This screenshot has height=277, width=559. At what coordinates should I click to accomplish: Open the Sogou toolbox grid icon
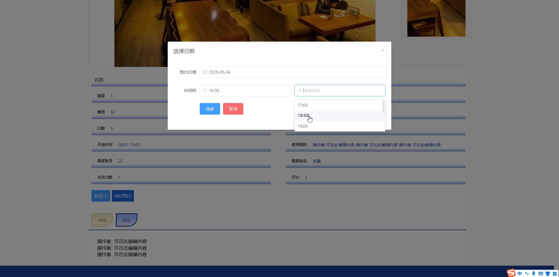(555, 274)
